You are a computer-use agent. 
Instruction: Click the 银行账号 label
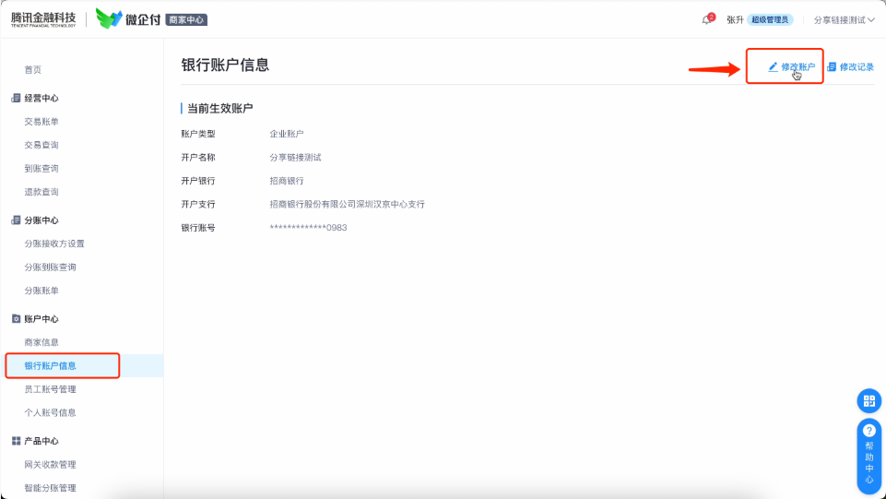pos(198,228)
